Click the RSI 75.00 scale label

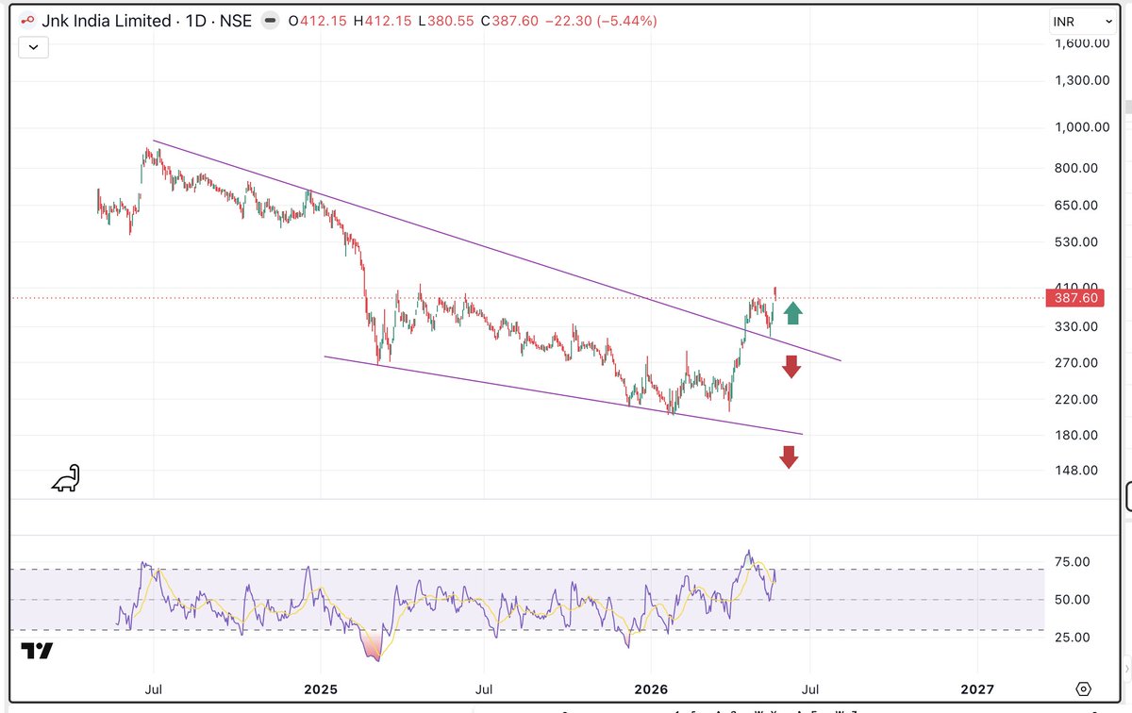(x=1071, y=562)
